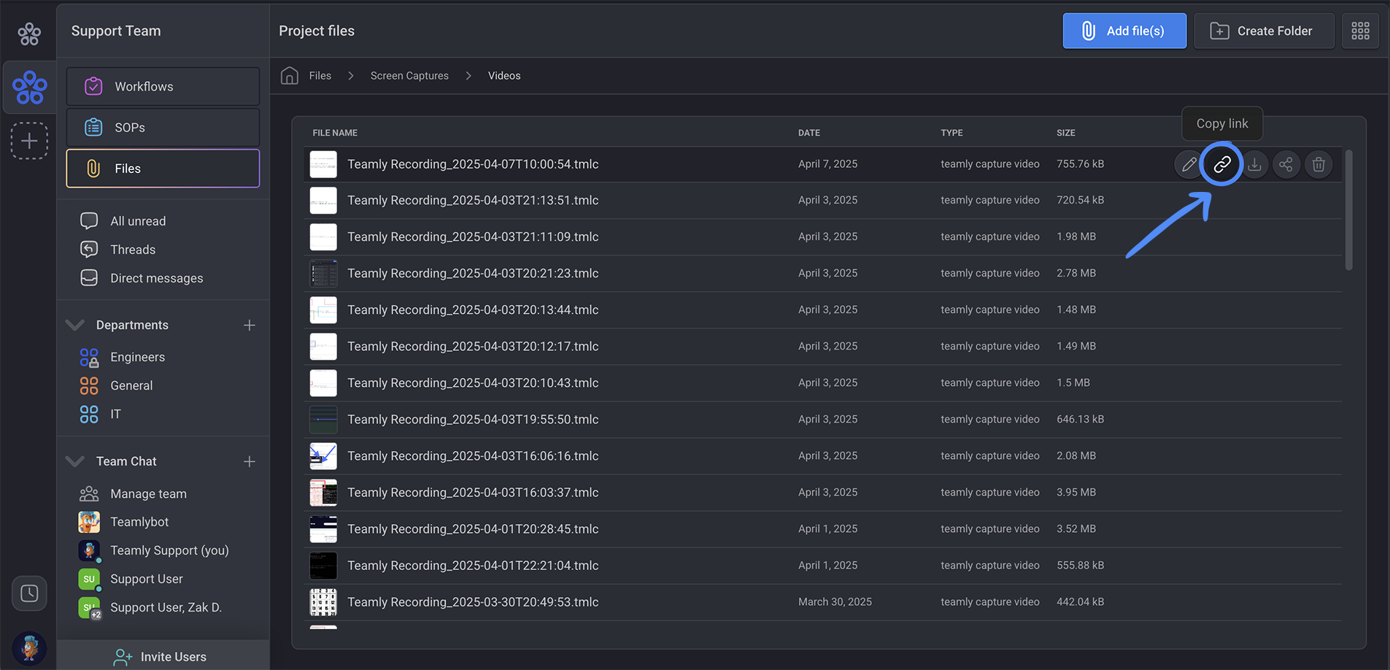Open the IT department
Image resolution: width=1390 pixels, height=670 pixels.
115,414
